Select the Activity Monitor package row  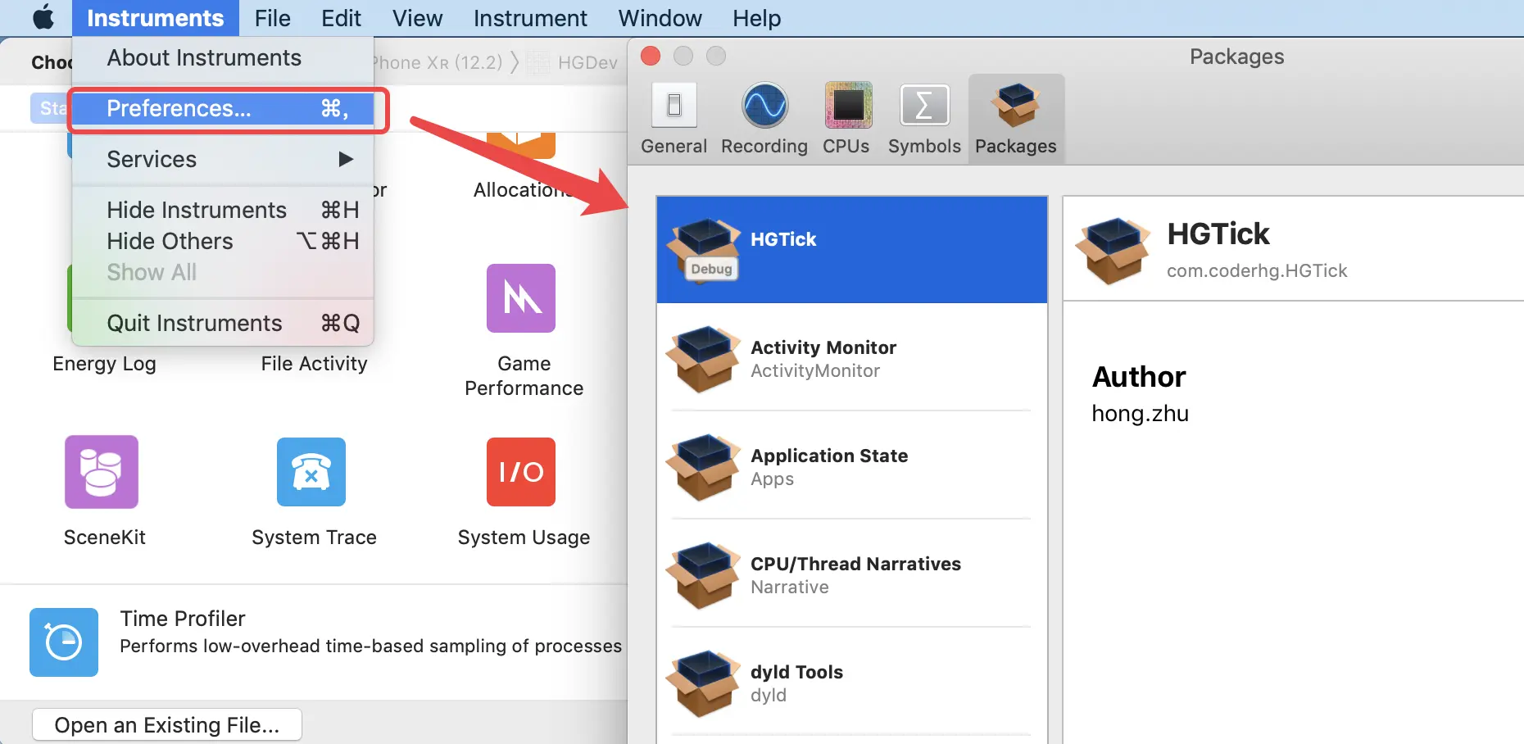pyautogui.click(x=852, y=359)
